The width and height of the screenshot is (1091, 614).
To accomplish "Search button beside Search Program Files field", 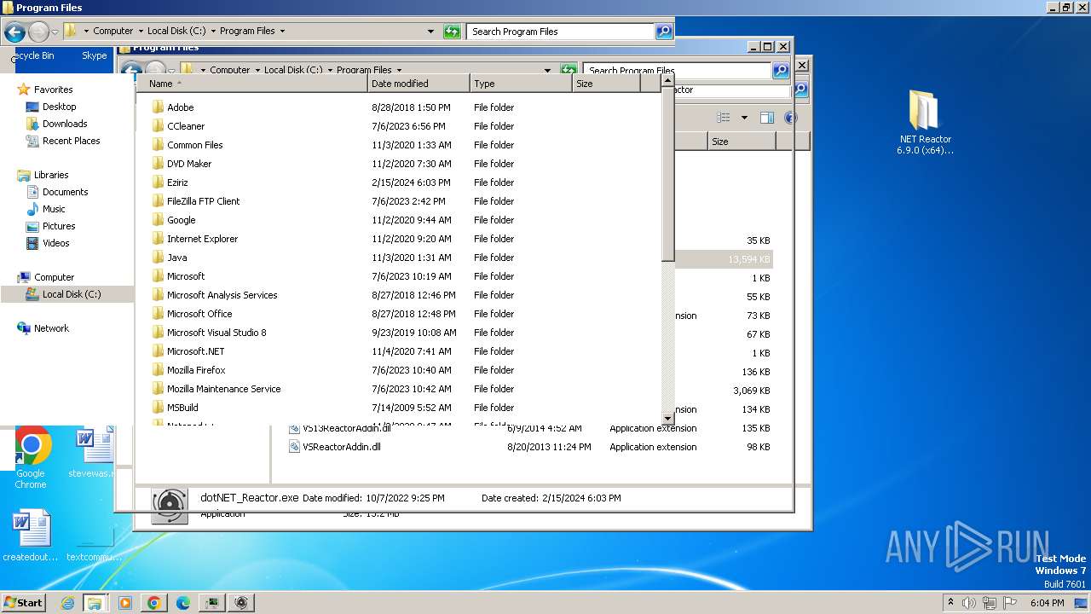I will pos(664,32).
